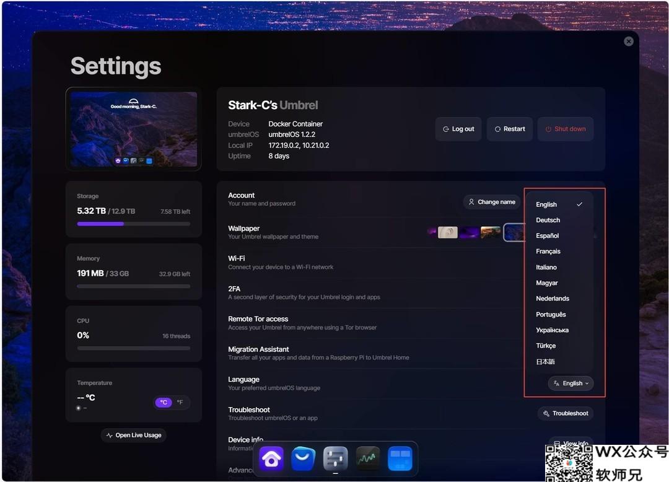This screenshot has width=669, height=482.
Task: Click the Troubleshoot button
Action: coord(566,413)
